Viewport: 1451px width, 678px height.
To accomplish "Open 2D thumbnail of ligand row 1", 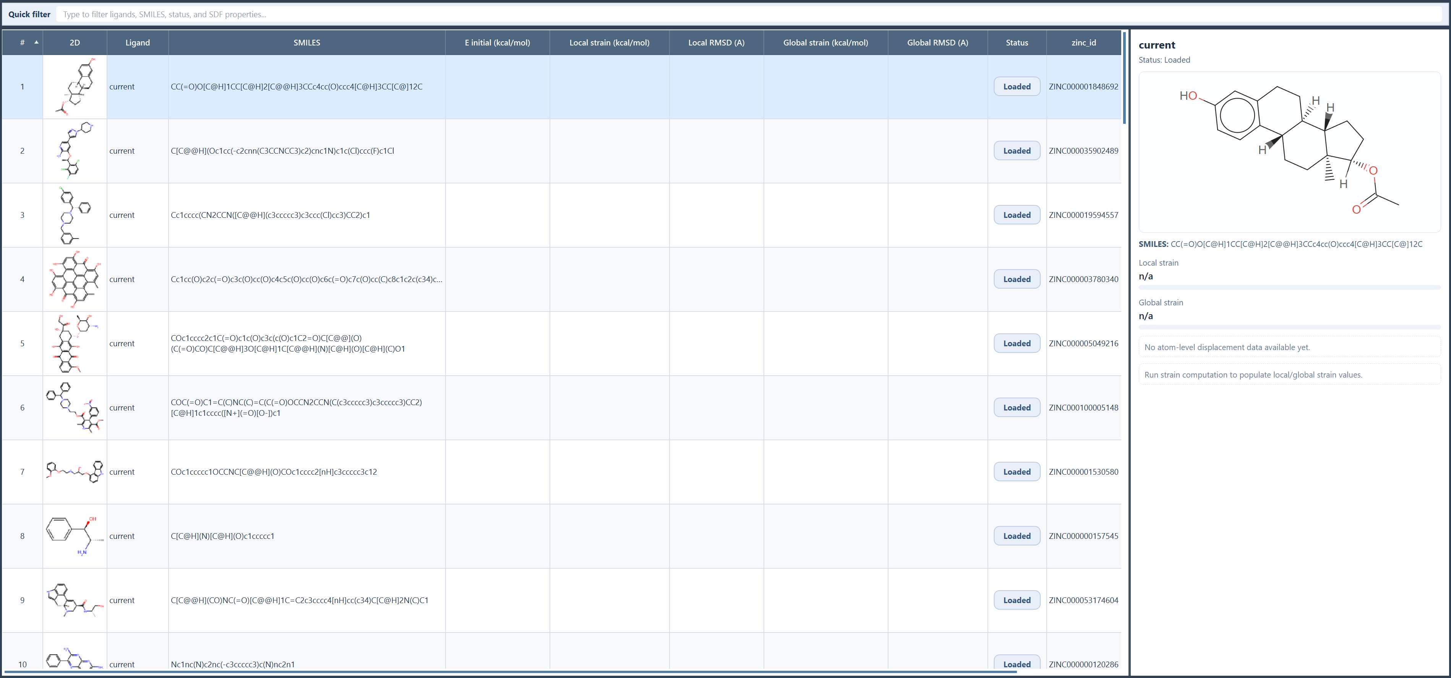I will 75,87.
